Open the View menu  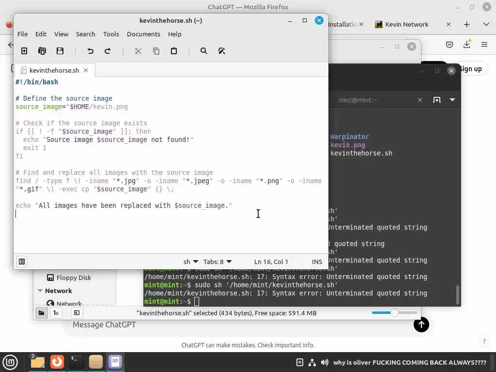pyautogui.click(x=61, y=34)
